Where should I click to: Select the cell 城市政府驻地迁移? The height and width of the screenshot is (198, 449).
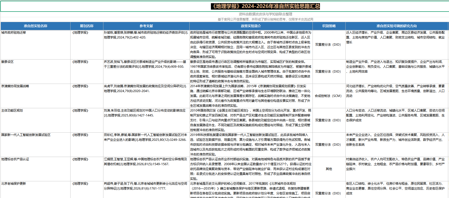tap(35, 45)
